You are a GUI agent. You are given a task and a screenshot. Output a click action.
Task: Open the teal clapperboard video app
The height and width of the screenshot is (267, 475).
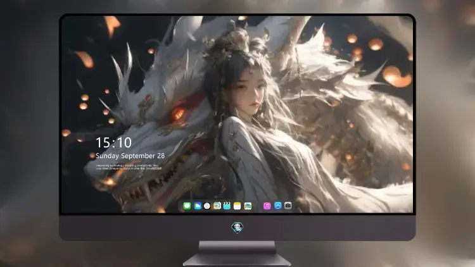[227, 206]
